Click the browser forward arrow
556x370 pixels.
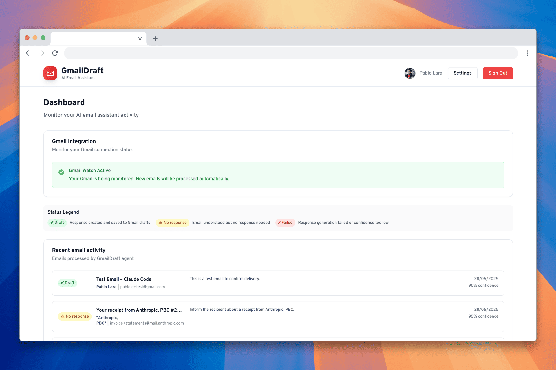click(x=42, y=53)
